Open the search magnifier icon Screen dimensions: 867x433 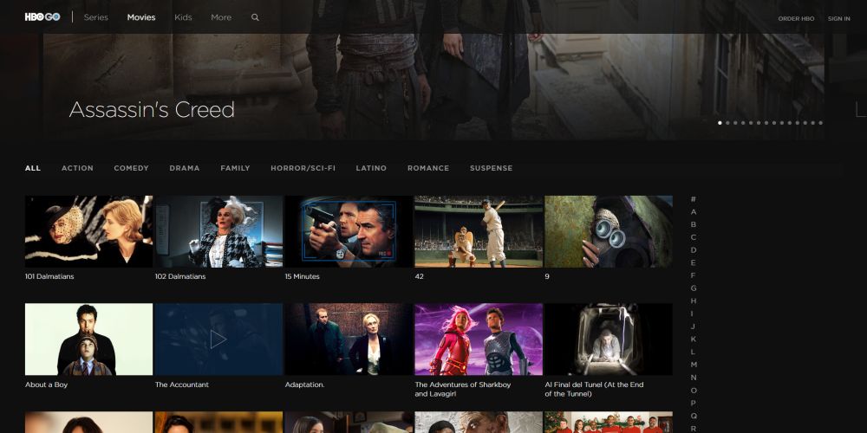tap(255, 17)
